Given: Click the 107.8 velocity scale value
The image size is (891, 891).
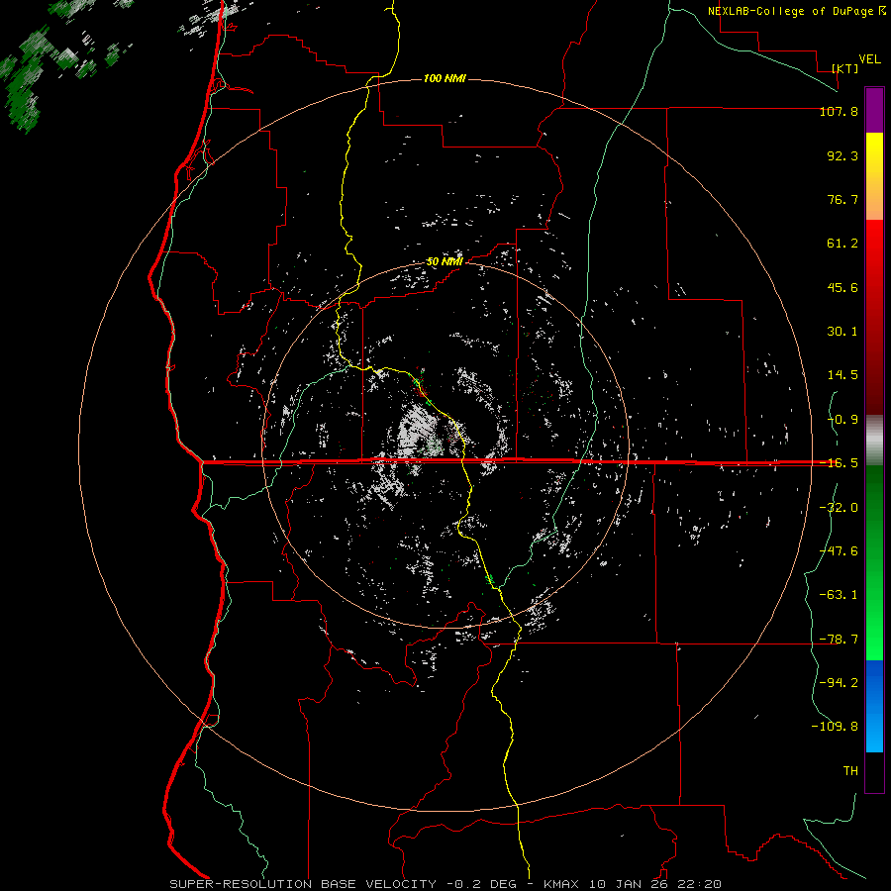Looking at the screenshot, I should pyautogui.click(x=839, y=111).
